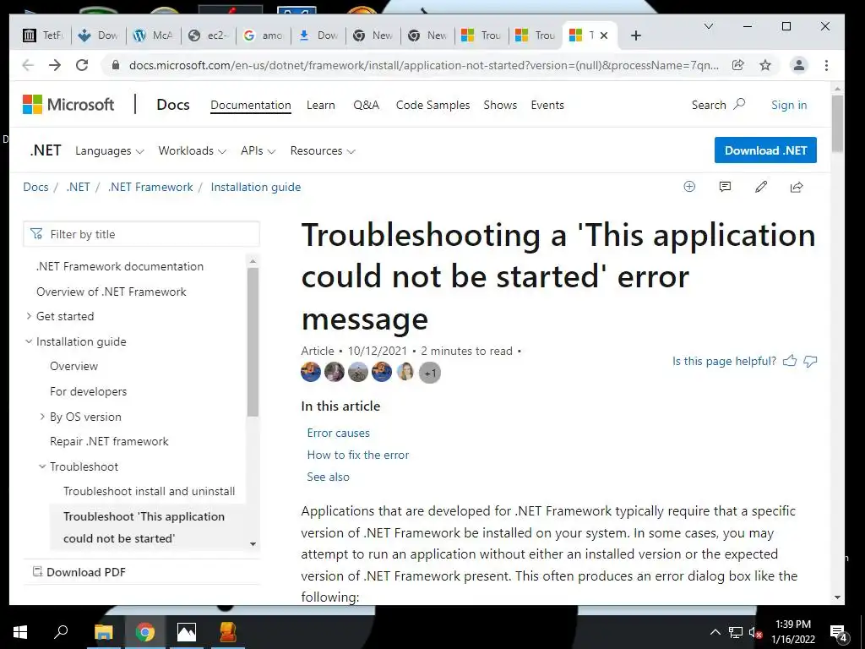Image resolution: width=865 pixels, height=649 pixels.
Task: Click the Search magnifier on Docs header
Action: point(739,104)
